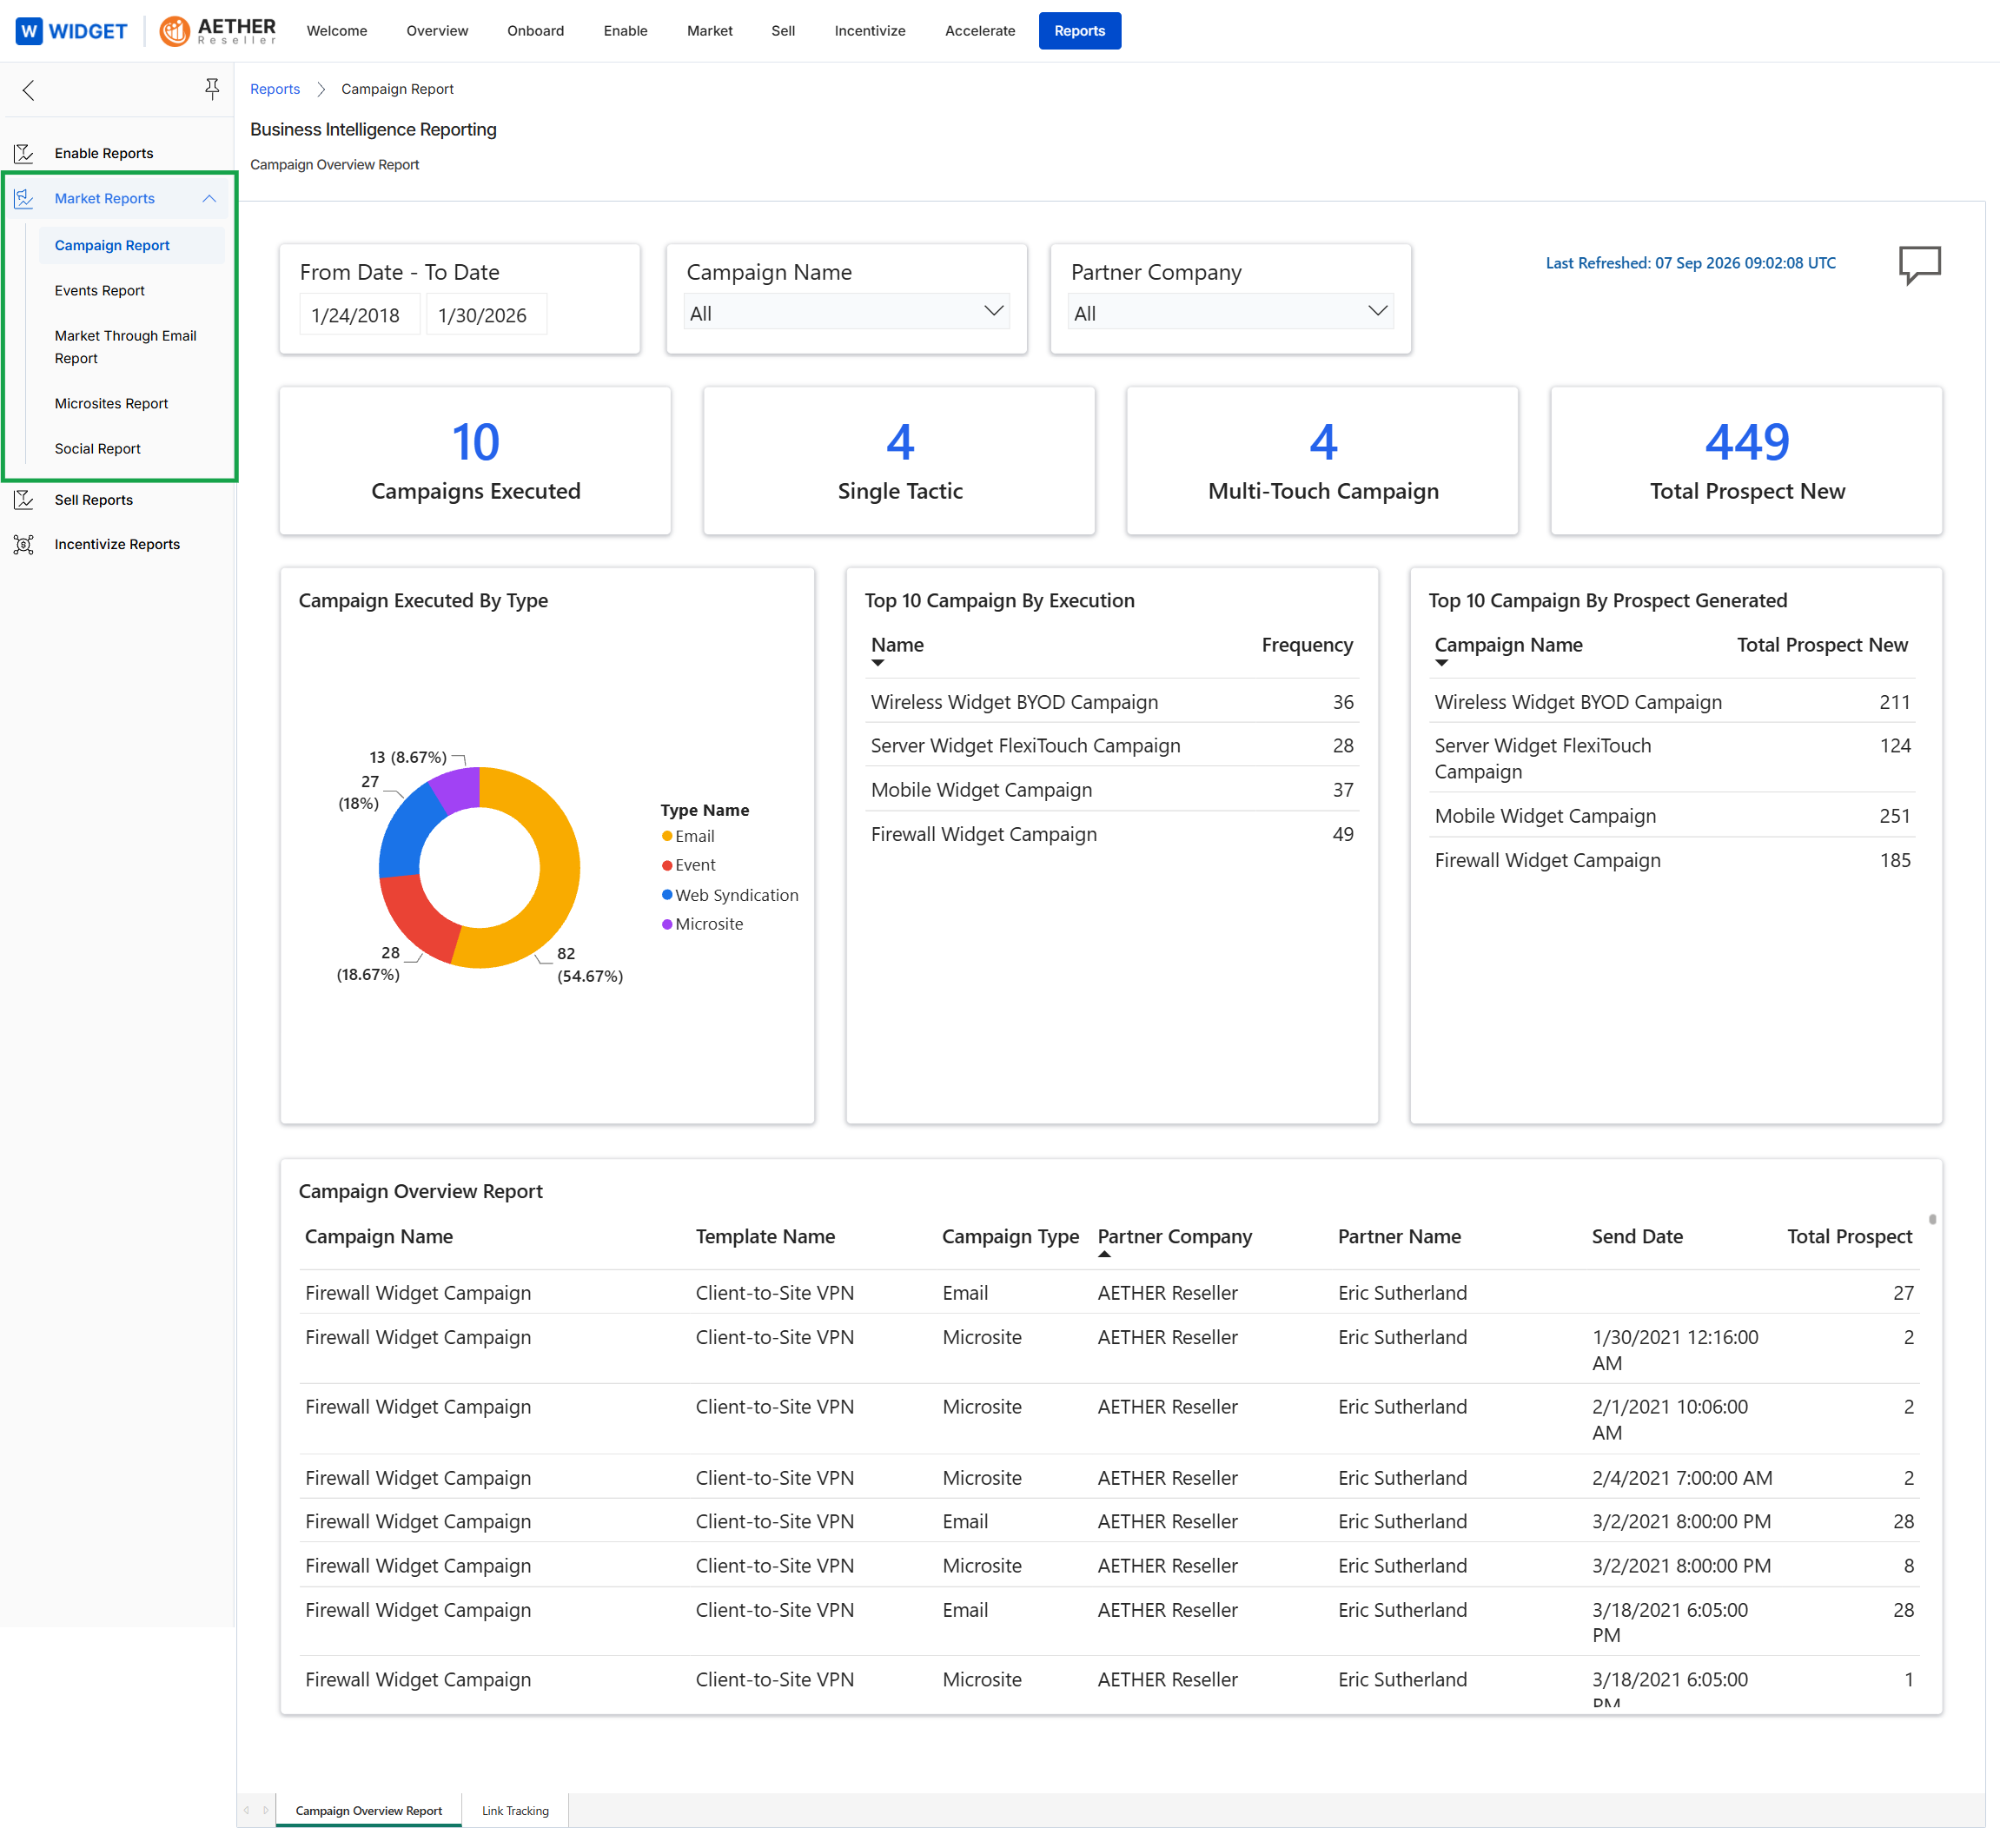Screen dimensions: 2000x1848
Task: Click the Last Refreshed timestamp text
Action: [1690, 263]
